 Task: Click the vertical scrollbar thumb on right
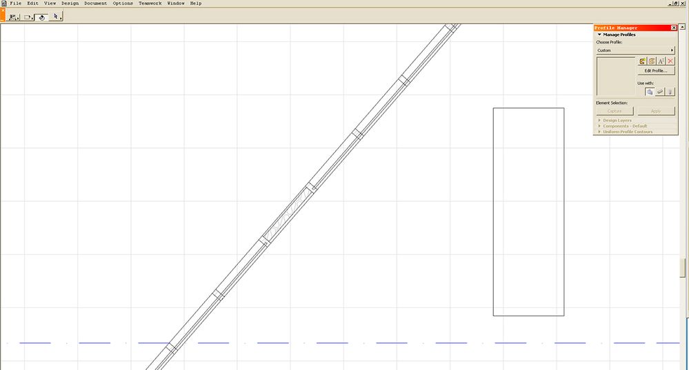point(682,268)
